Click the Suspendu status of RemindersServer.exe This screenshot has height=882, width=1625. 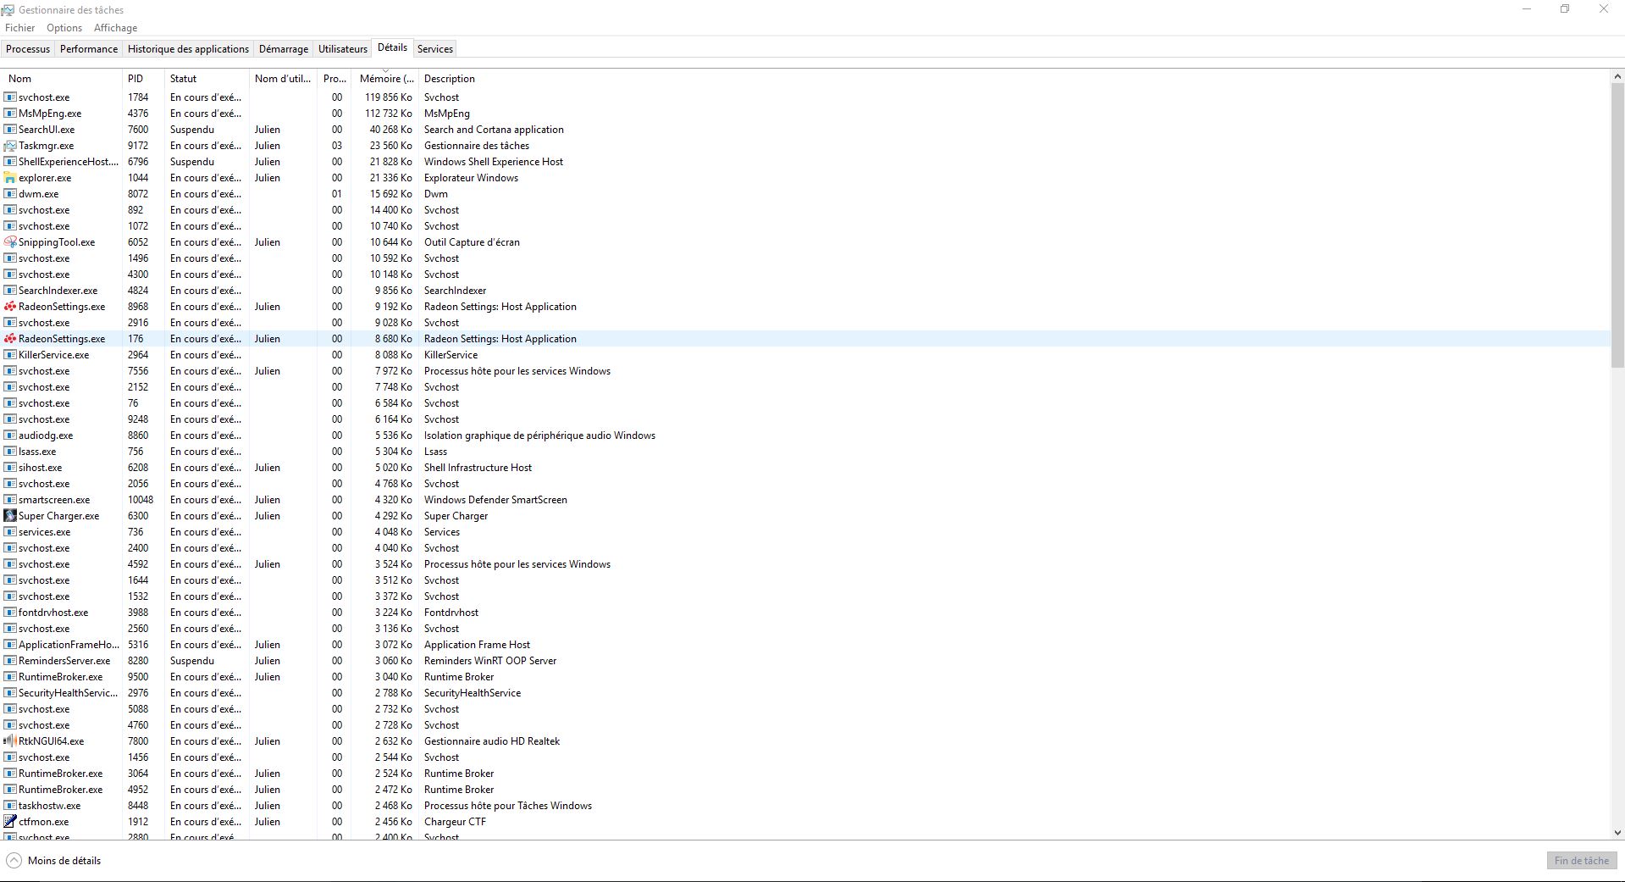click(x=192, y=661)
